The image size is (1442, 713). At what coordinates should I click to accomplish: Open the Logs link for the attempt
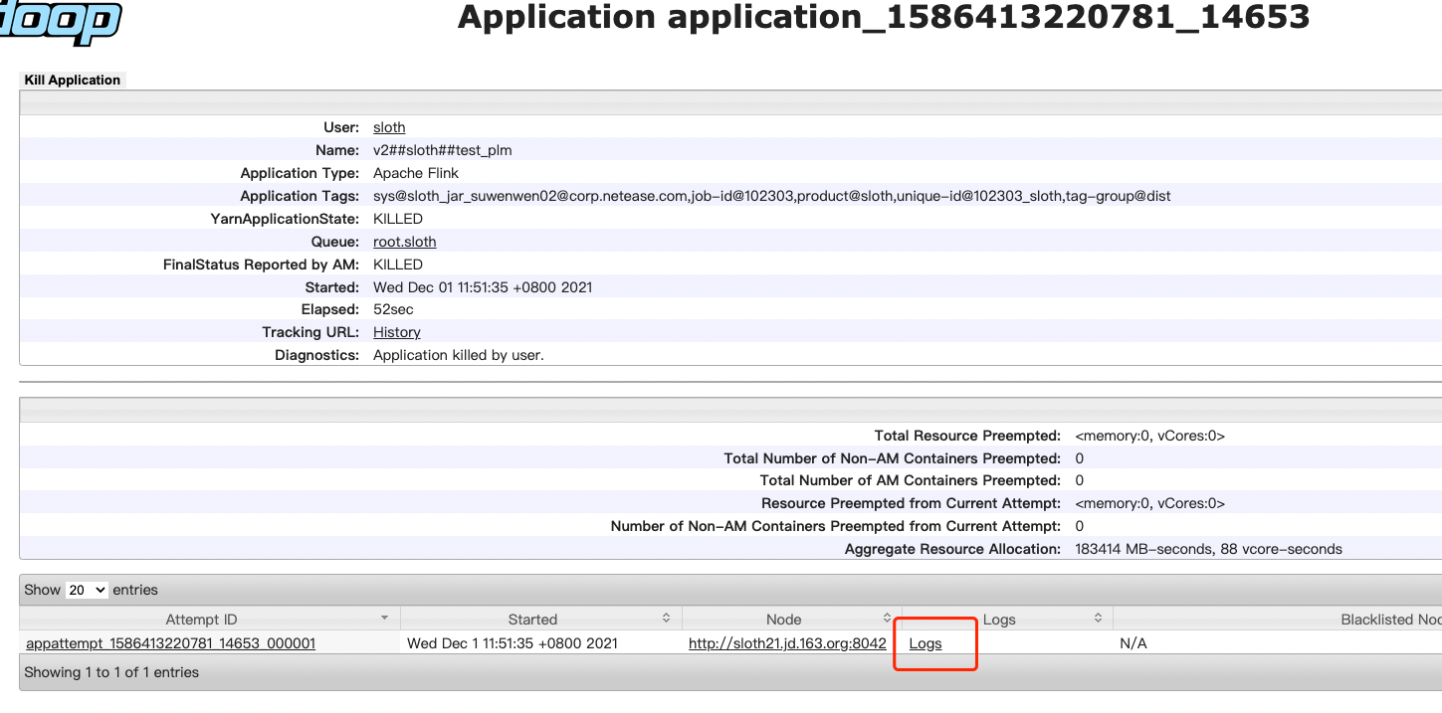[925, 643]
